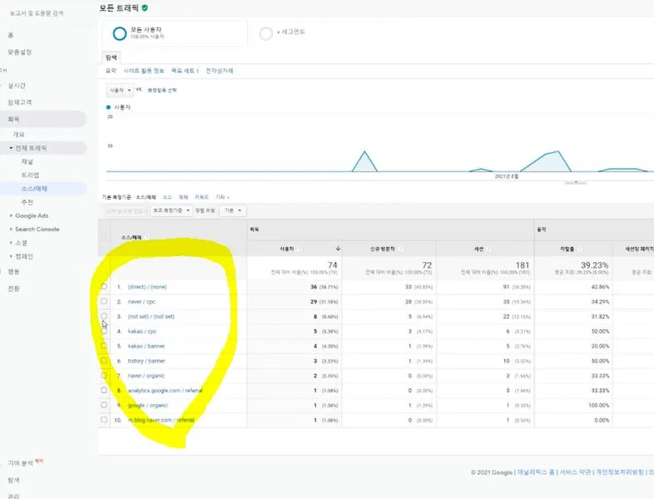Click the blue 모든 사용자 segment circle
The height and width of the screenshot is (499, 654).
point(120,34)
